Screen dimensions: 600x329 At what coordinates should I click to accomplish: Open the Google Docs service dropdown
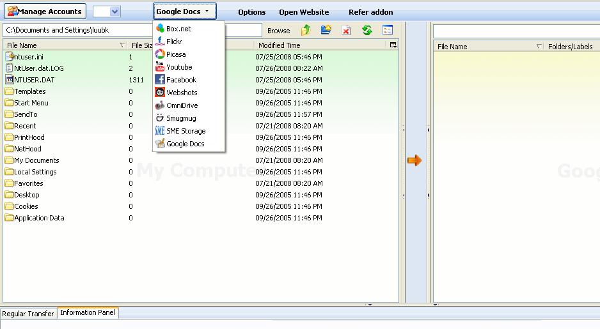(x=184, y=11)
